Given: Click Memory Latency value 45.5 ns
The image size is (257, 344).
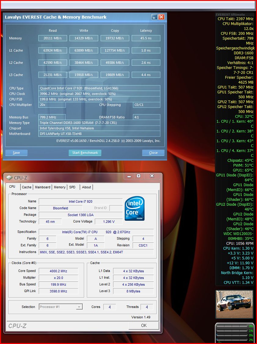Looking at the screenshot, I should tap(146, 38).
